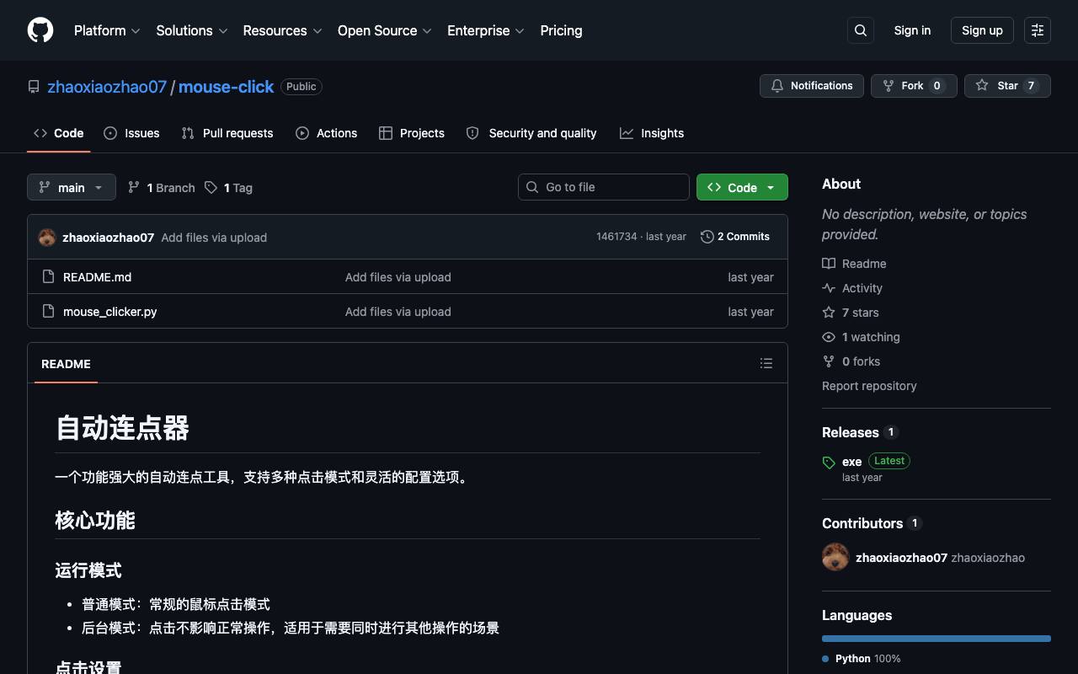Open the zhaoxiaozhao07 contributor name link
The height and width of the screenshot is (674, 1078).
pos(901,558)
